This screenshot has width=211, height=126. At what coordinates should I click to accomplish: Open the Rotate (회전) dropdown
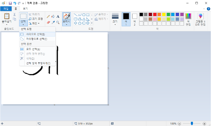tap(34, 23)
